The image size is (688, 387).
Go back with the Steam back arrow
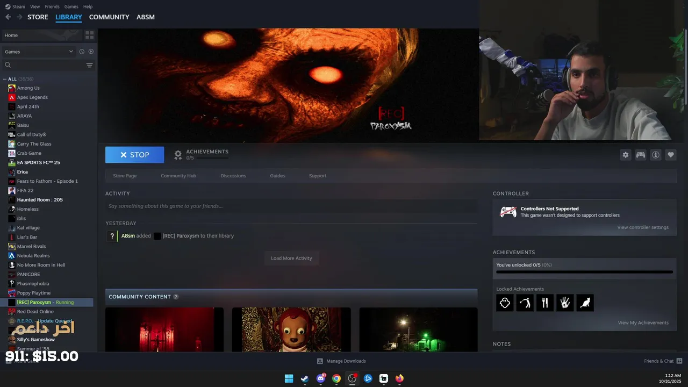tap(8, 17)
